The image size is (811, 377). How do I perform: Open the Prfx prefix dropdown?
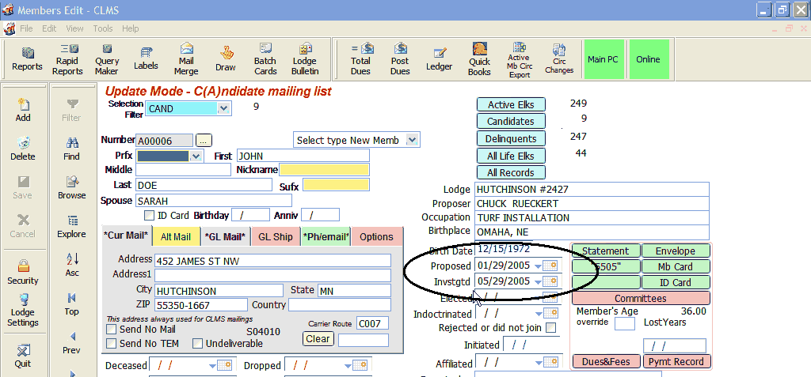point(196,156)
